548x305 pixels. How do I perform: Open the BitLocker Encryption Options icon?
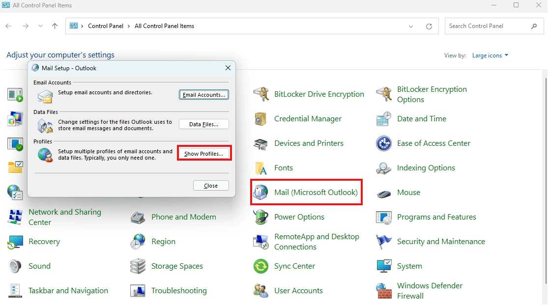tap(384, 94)
